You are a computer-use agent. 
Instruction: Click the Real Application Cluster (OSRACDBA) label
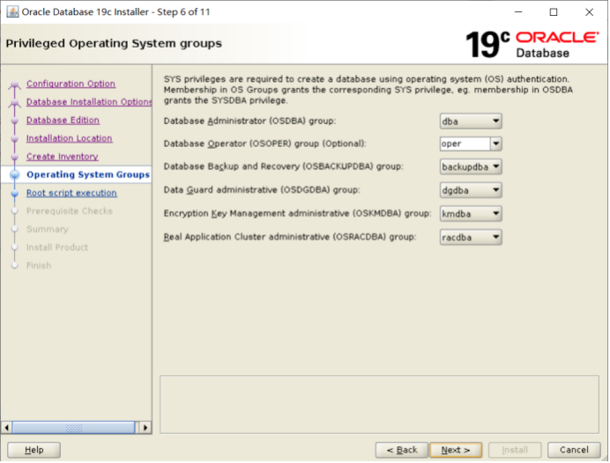(x=290, y=237)
